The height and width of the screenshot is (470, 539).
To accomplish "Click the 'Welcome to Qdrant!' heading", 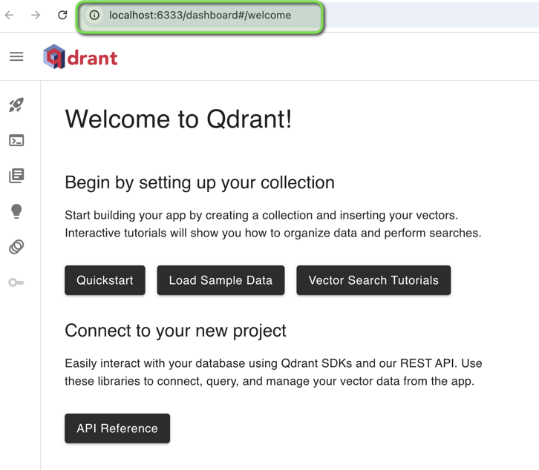I will click(x=178, y=119).
